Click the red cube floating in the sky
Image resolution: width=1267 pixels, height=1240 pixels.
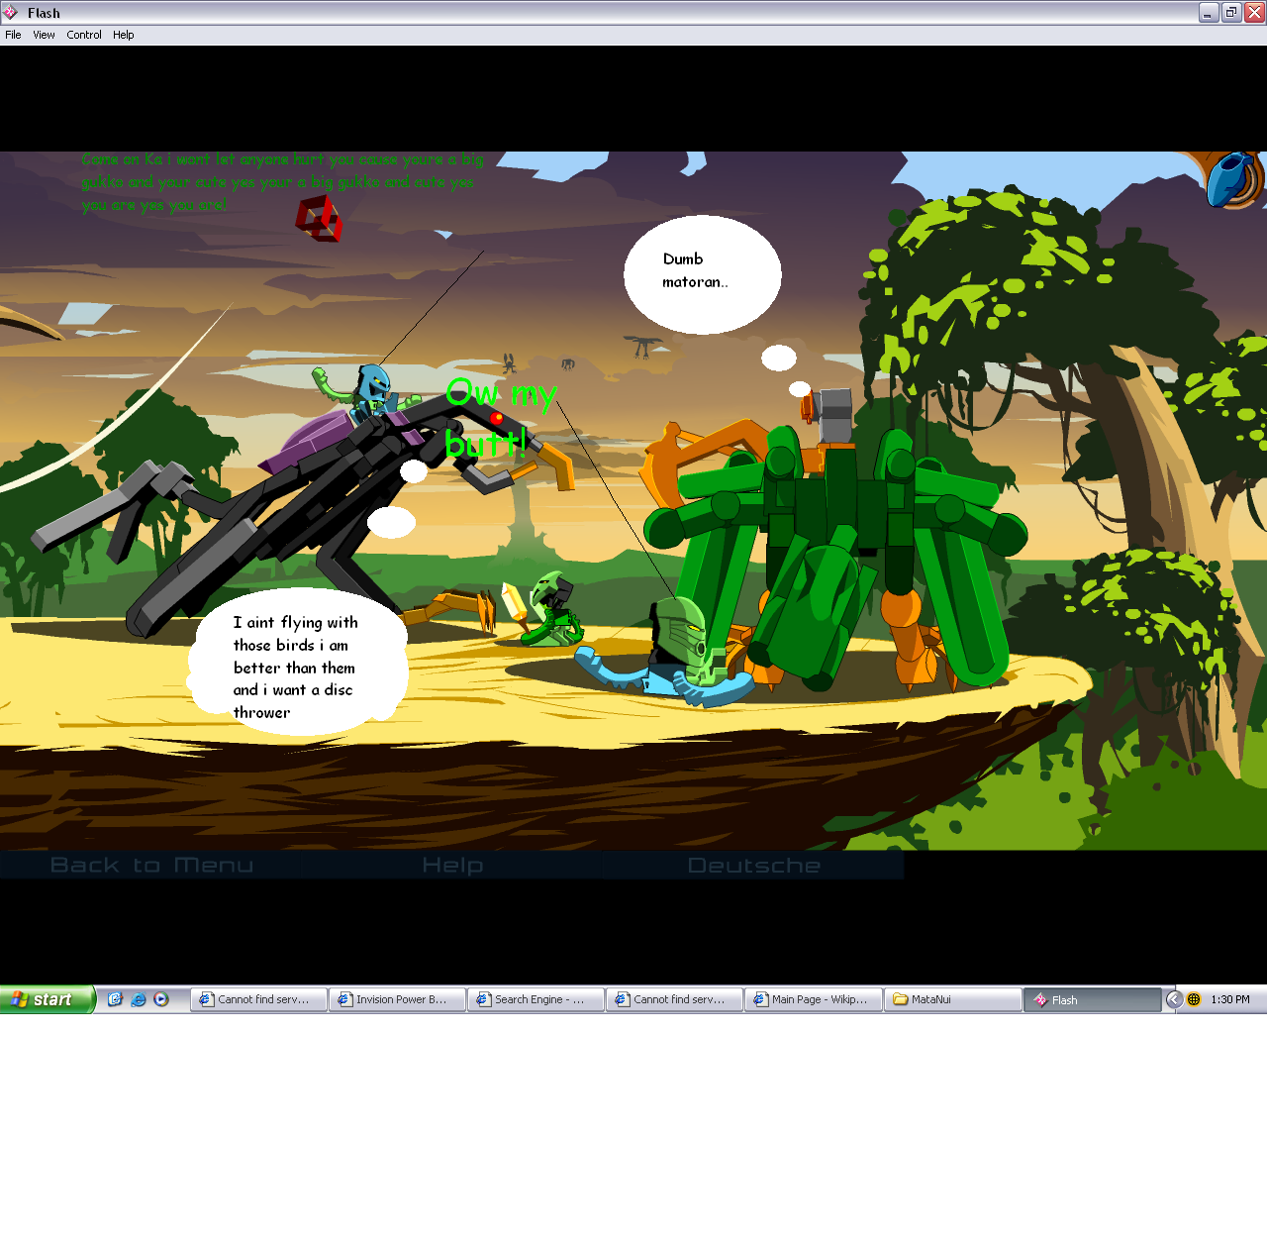319,218
